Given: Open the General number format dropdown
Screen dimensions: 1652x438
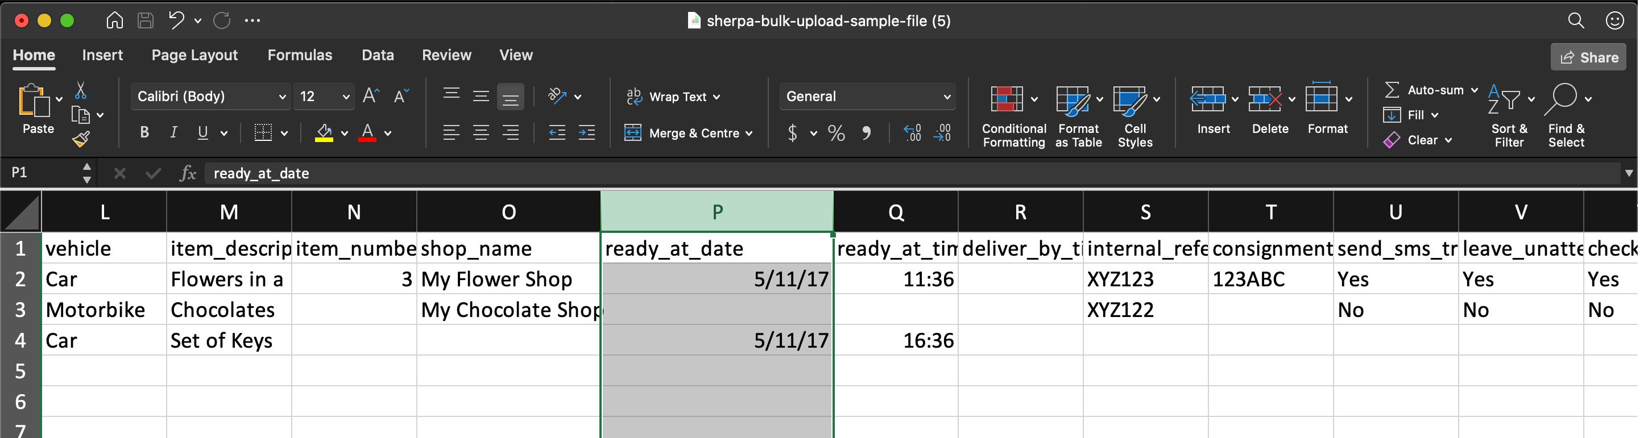Looking at the screenshot, I should pyautogui.click(x=867, y=97).
